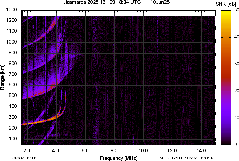Click the range tick label '200'
This screenshot has width=239, height=161.
(x=13, y=128)
